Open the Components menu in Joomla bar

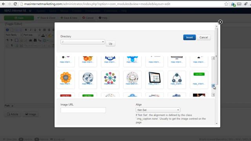(x=93, y=11)
